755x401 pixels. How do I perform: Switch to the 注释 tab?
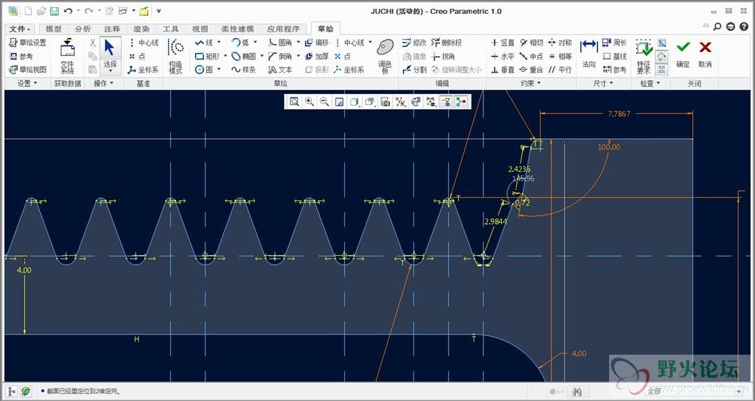(x=112, y=29)
